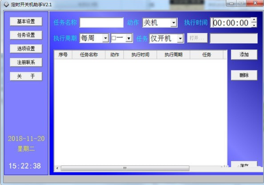This screenshot has height=185, width=264.
Task: Click the file path field beside 打开
Action: click(x=233, y=38)
